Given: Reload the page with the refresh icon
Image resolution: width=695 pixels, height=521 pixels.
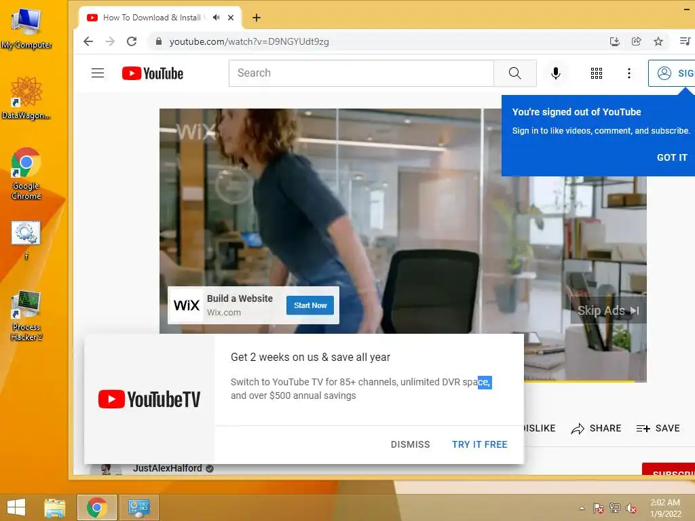Looking at the screenshot, I should [x=132, y=41].
